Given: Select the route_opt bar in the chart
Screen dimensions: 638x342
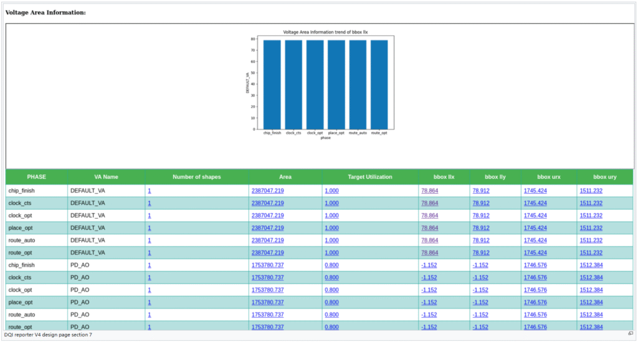Looking at the screenshot, I should pyautogui.click(x=379, y=84).
